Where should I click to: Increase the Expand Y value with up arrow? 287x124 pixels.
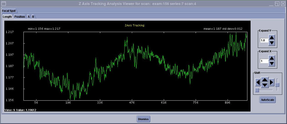pyautogui.click(x=271, y=38)
